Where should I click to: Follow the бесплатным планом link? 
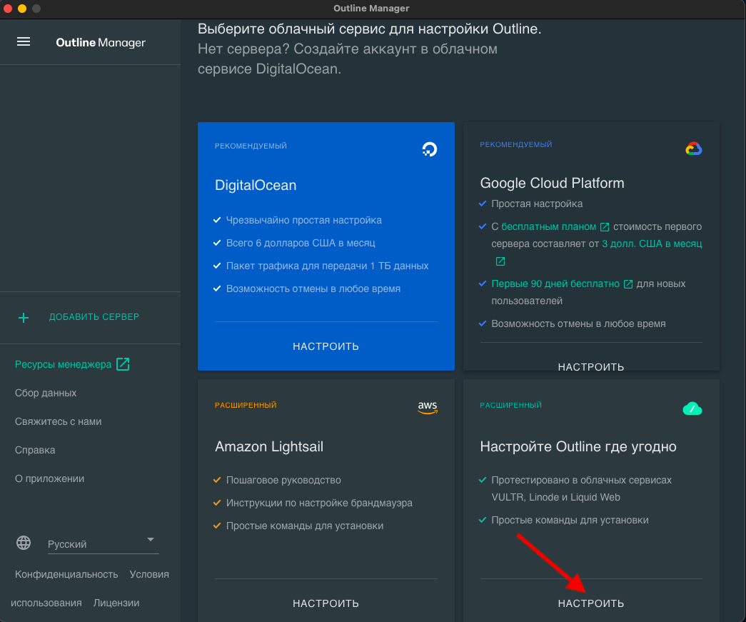click(x=548, y=227)
